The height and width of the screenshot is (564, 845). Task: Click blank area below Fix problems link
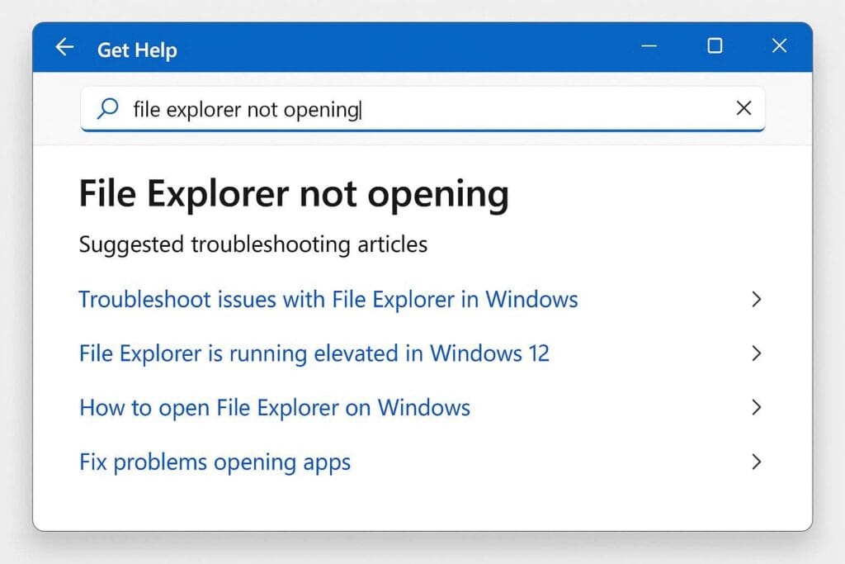[x=413, y=504]
